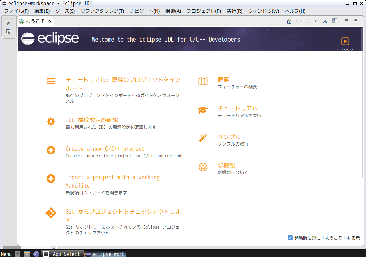Click '新規項目ウィザードを開きます' description text

96,193
